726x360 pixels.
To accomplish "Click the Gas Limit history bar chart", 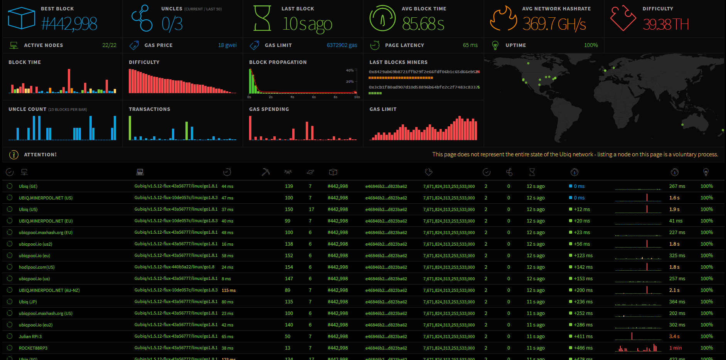I will point(423,128).
